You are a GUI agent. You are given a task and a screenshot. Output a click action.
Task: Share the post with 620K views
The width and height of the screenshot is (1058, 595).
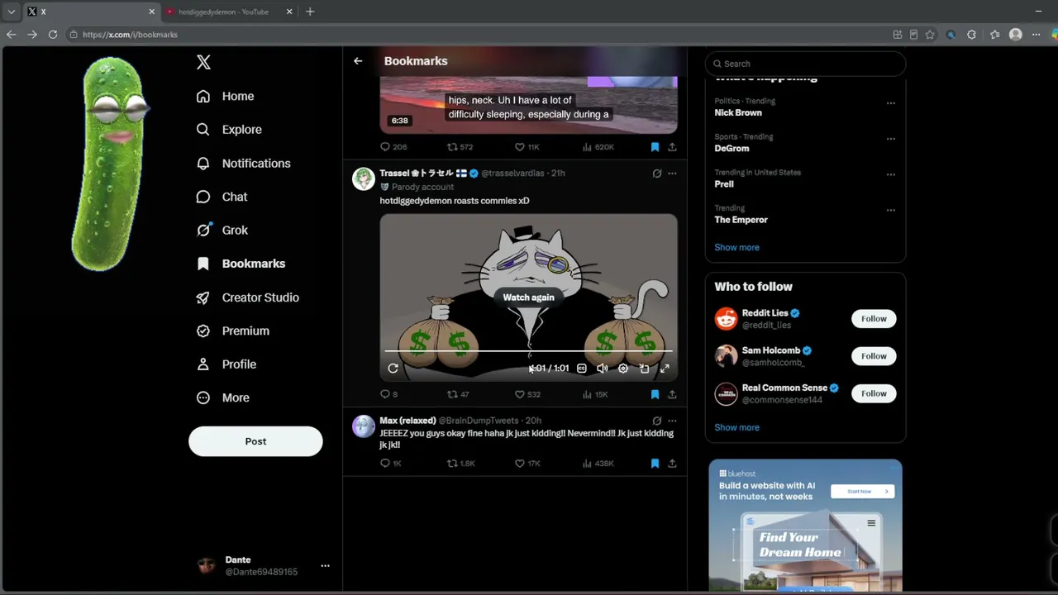pos(672,147)
